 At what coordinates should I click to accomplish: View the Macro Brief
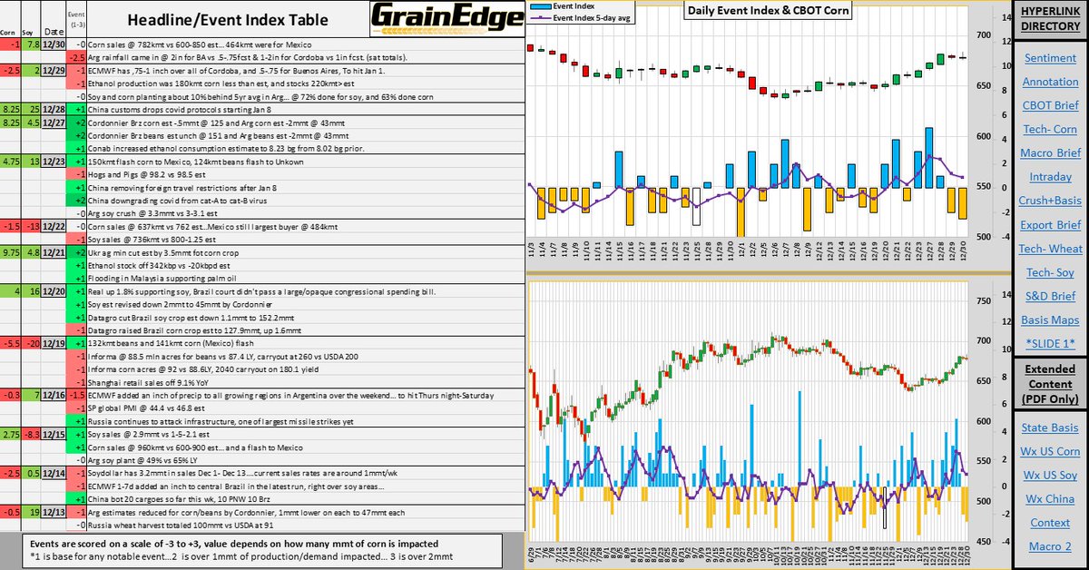point(1049,152)
